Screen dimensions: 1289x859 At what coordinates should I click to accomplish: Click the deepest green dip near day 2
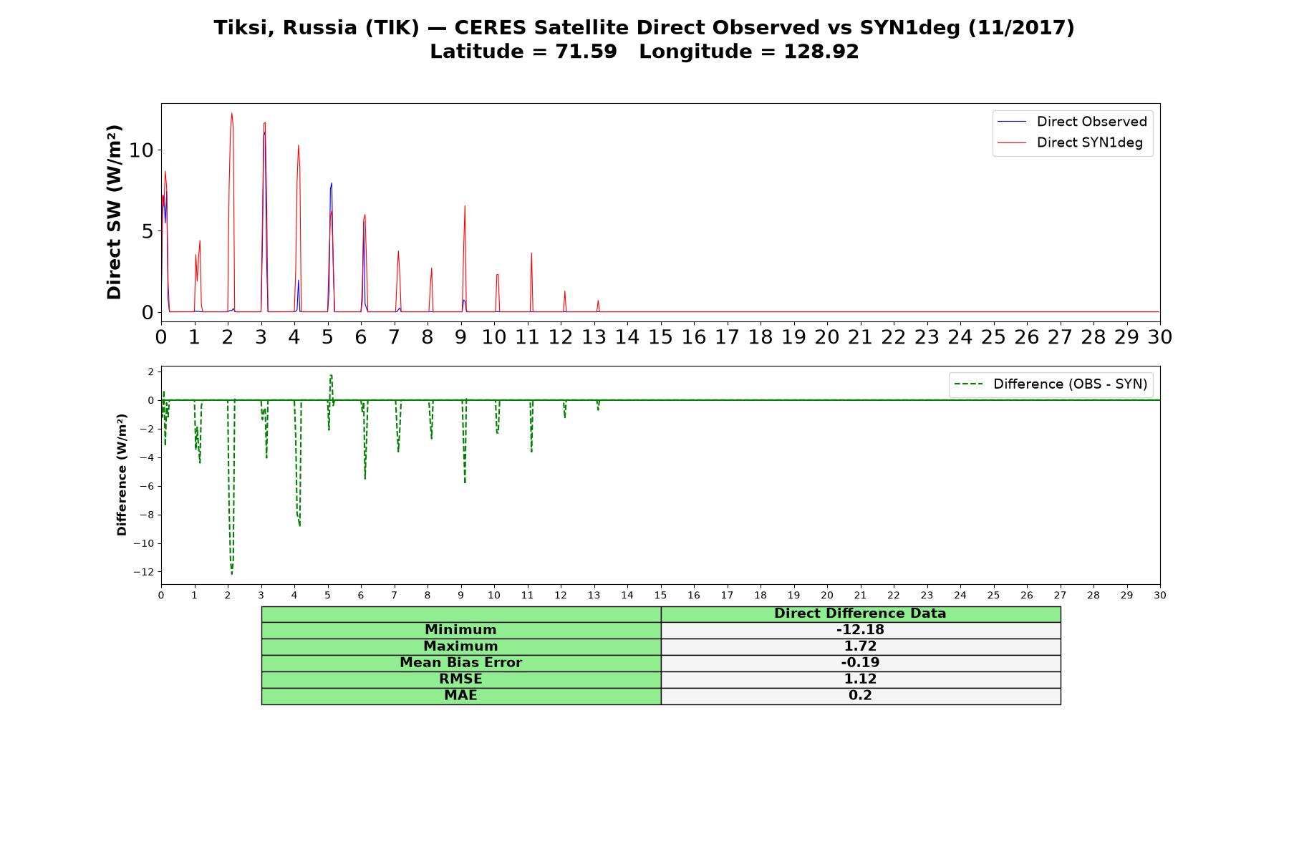[x=231, y=573]
